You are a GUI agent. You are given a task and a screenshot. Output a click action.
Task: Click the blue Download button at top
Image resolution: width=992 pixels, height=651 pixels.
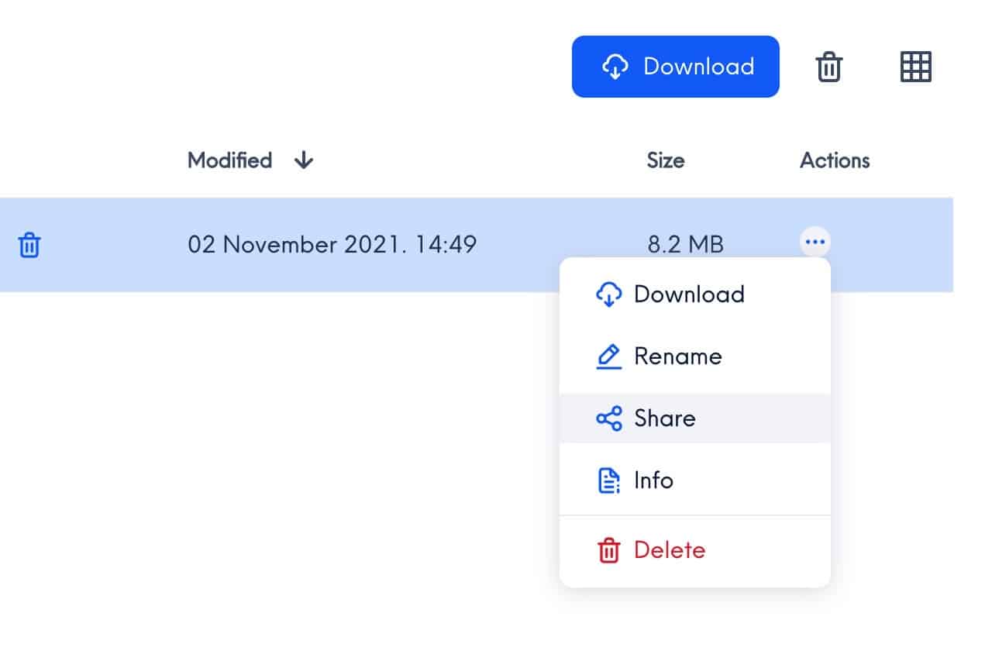coord(675,67)
